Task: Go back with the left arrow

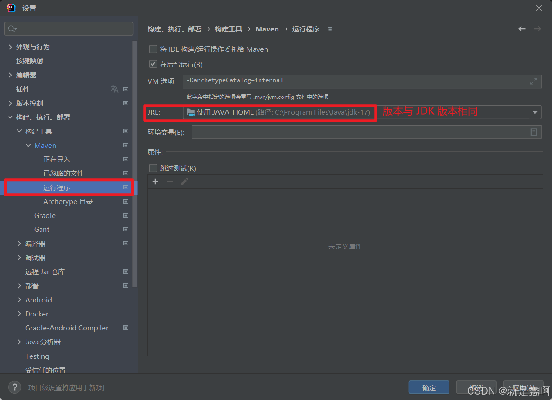Action: click(x=522, y=29)
